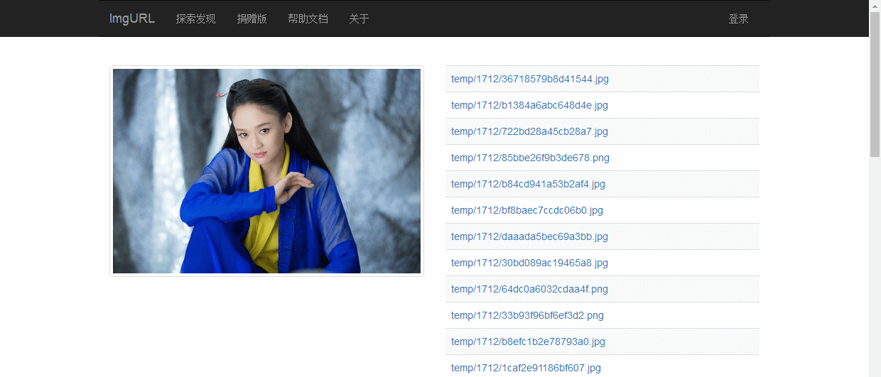Open 捐赠版 navigation item
Screen dimensions: 881x377
click(252, 18)
